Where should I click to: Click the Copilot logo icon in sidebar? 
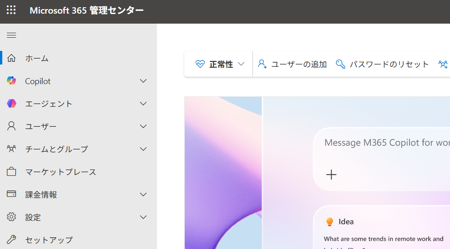11,81
